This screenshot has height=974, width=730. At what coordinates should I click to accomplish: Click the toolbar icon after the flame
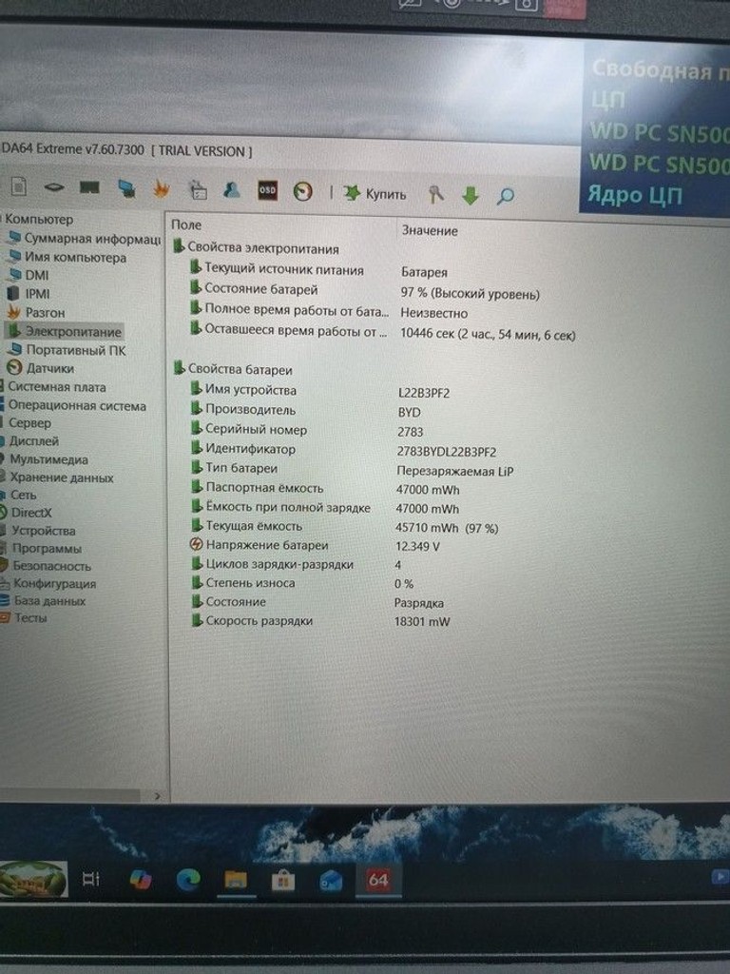point(198,190)
